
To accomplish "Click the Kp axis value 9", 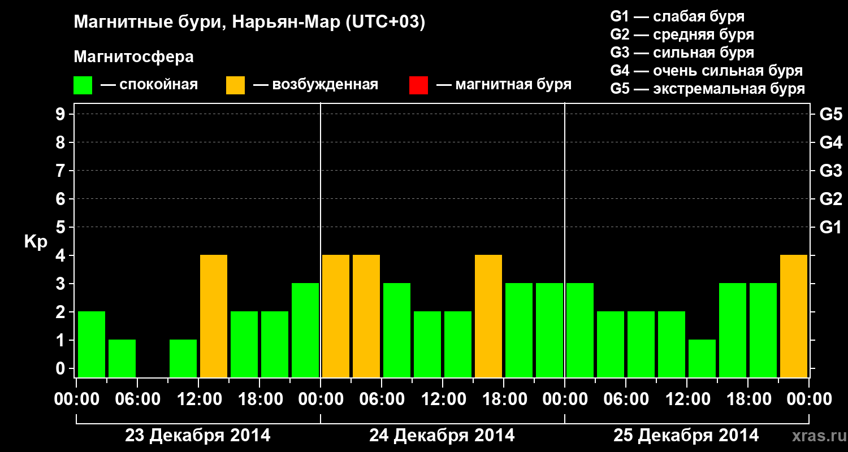I will point(62,114).
